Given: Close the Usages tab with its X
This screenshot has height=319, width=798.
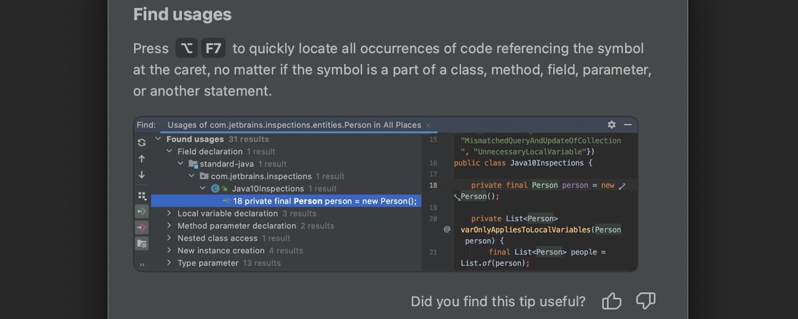Looking at the screenshot, I should (428, 125).
